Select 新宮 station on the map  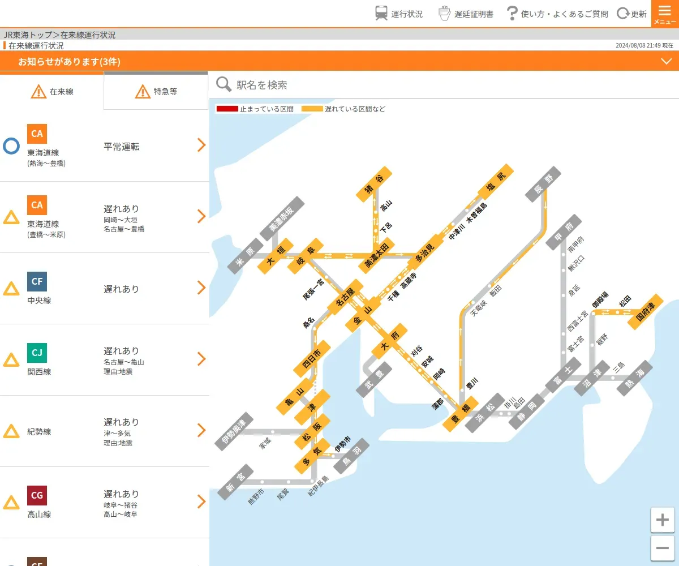(x=235, y=483)
